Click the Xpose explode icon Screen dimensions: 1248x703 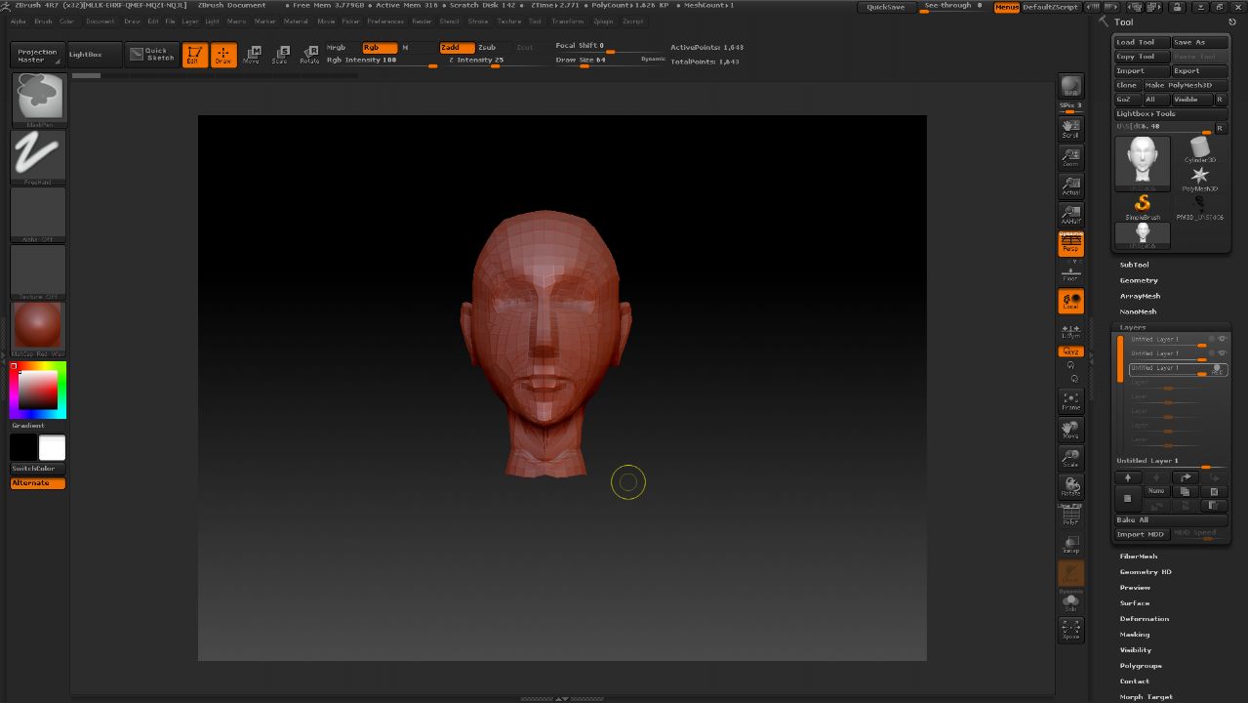pos(1070,630)
